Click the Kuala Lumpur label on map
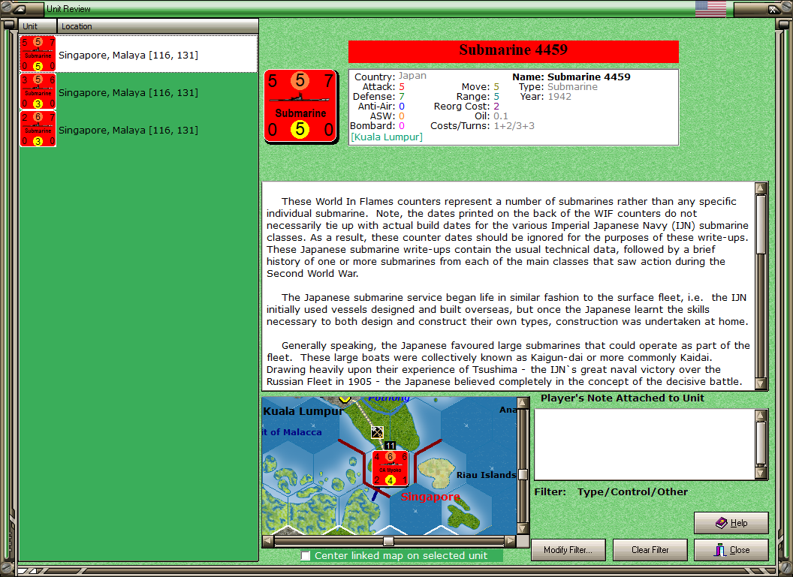 pos(303,411)
